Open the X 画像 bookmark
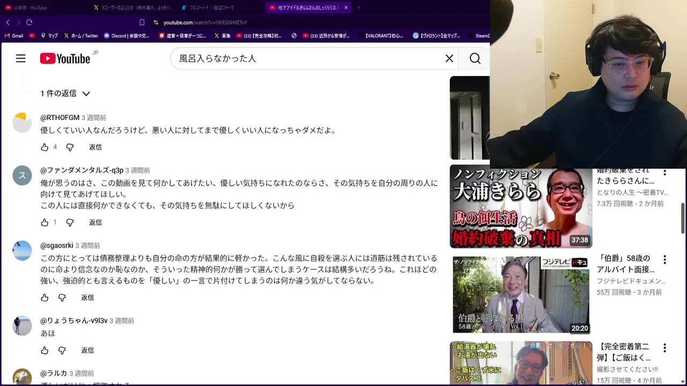 [x=222, y=36]
